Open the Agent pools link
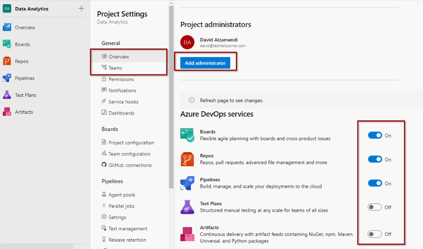The image size is (423, 249). pyautogui.click(x=122, y=195)
